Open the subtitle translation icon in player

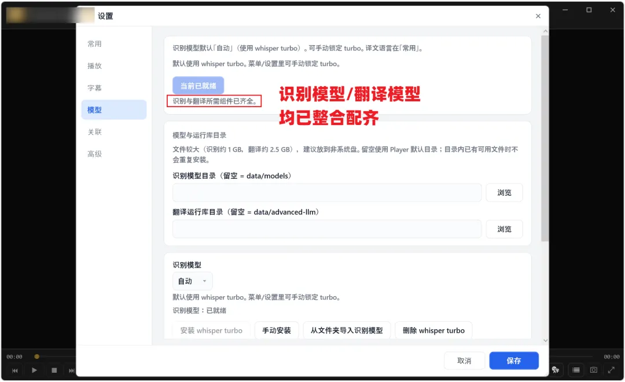click(556, 370)
